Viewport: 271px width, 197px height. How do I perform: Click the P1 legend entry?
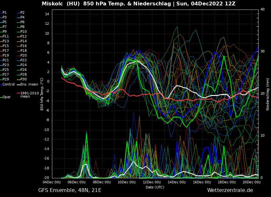click(4, 13)
